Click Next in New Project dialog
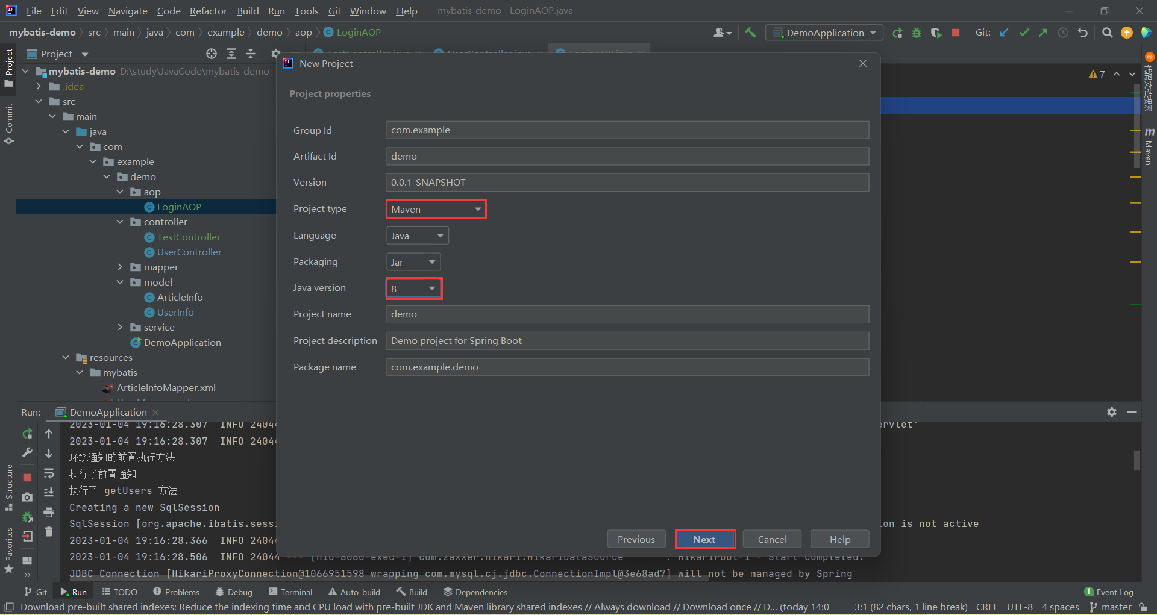The height and width of the screenshot is (615, 1157). (x=705, y=539)
